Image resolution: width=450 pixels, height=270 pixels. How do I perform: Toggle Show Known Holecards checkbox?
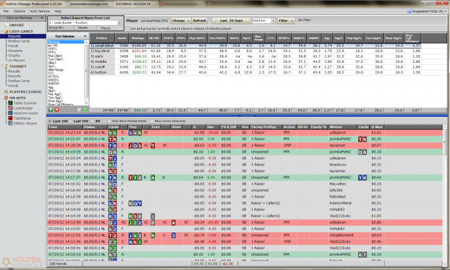(152, 121)
